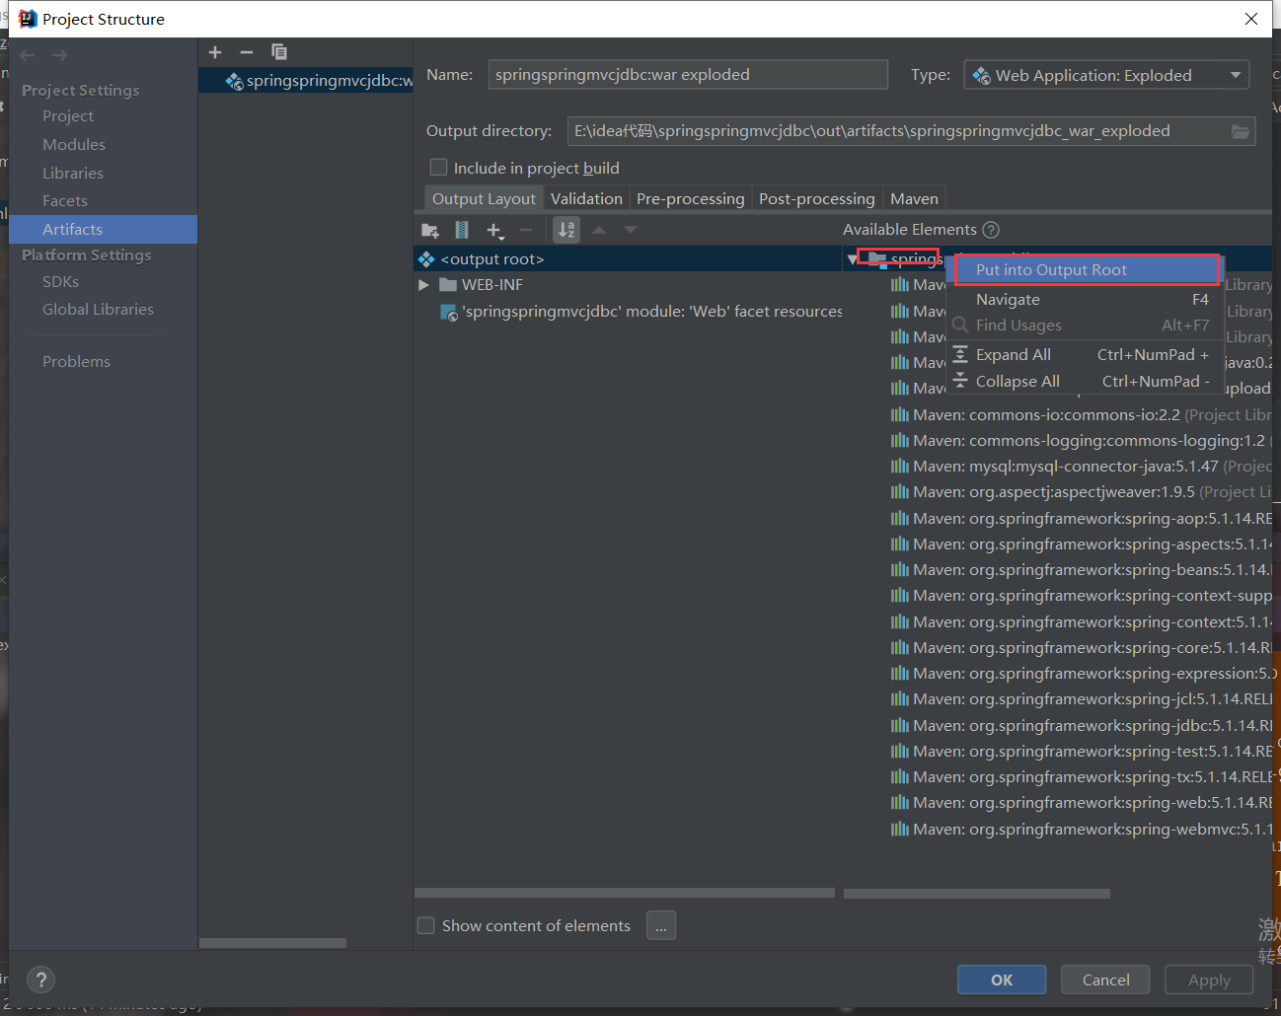The width and height of the screenshot is (1281, 1016).
Task: Open the Type dropdown
Action: click(x=1106, y=75)
